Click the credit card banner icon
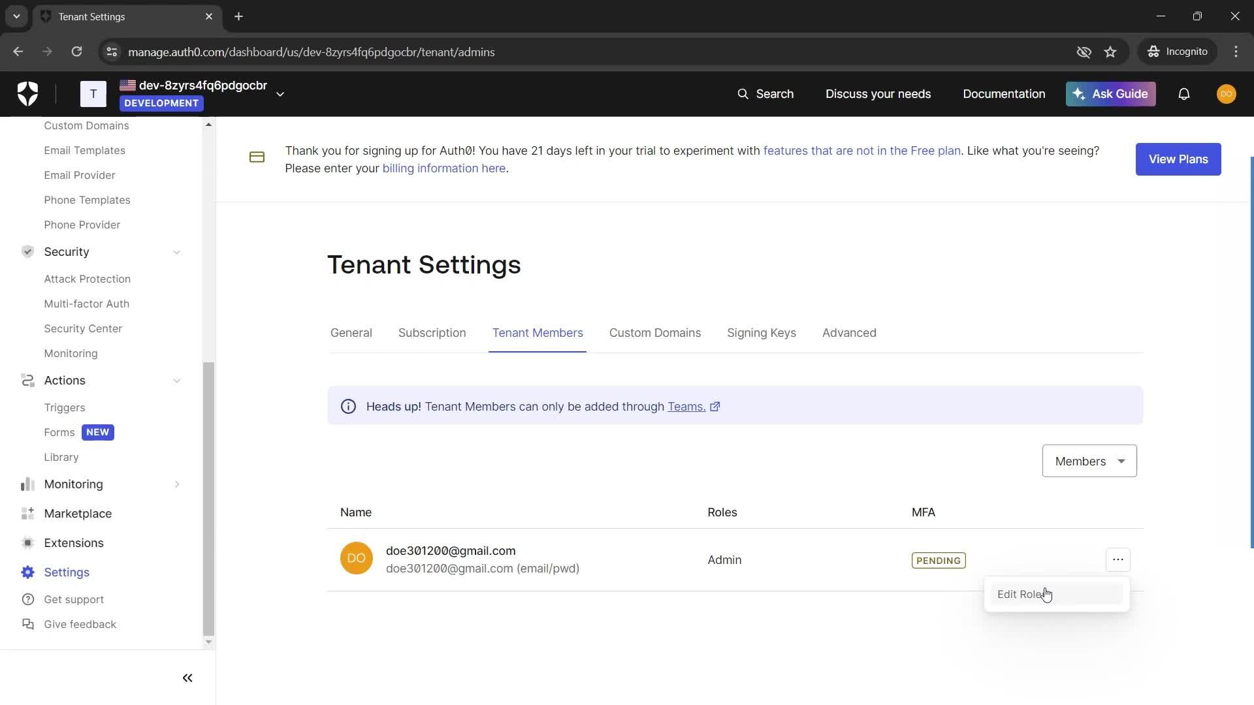The image size is (1254, 705). (x=257, y=157)
